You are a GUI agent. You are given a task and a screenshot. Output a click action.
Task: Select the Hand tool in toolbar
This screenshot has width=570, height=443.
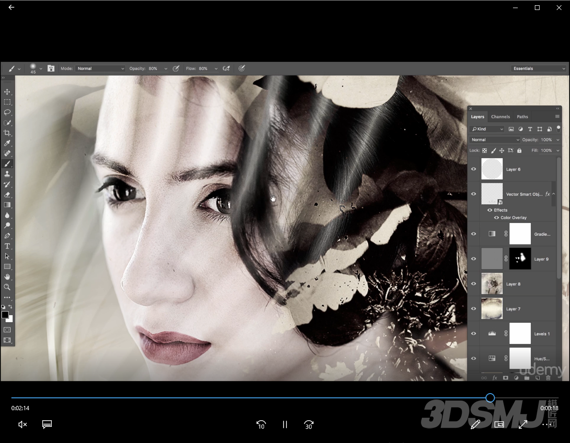[7, 277]
